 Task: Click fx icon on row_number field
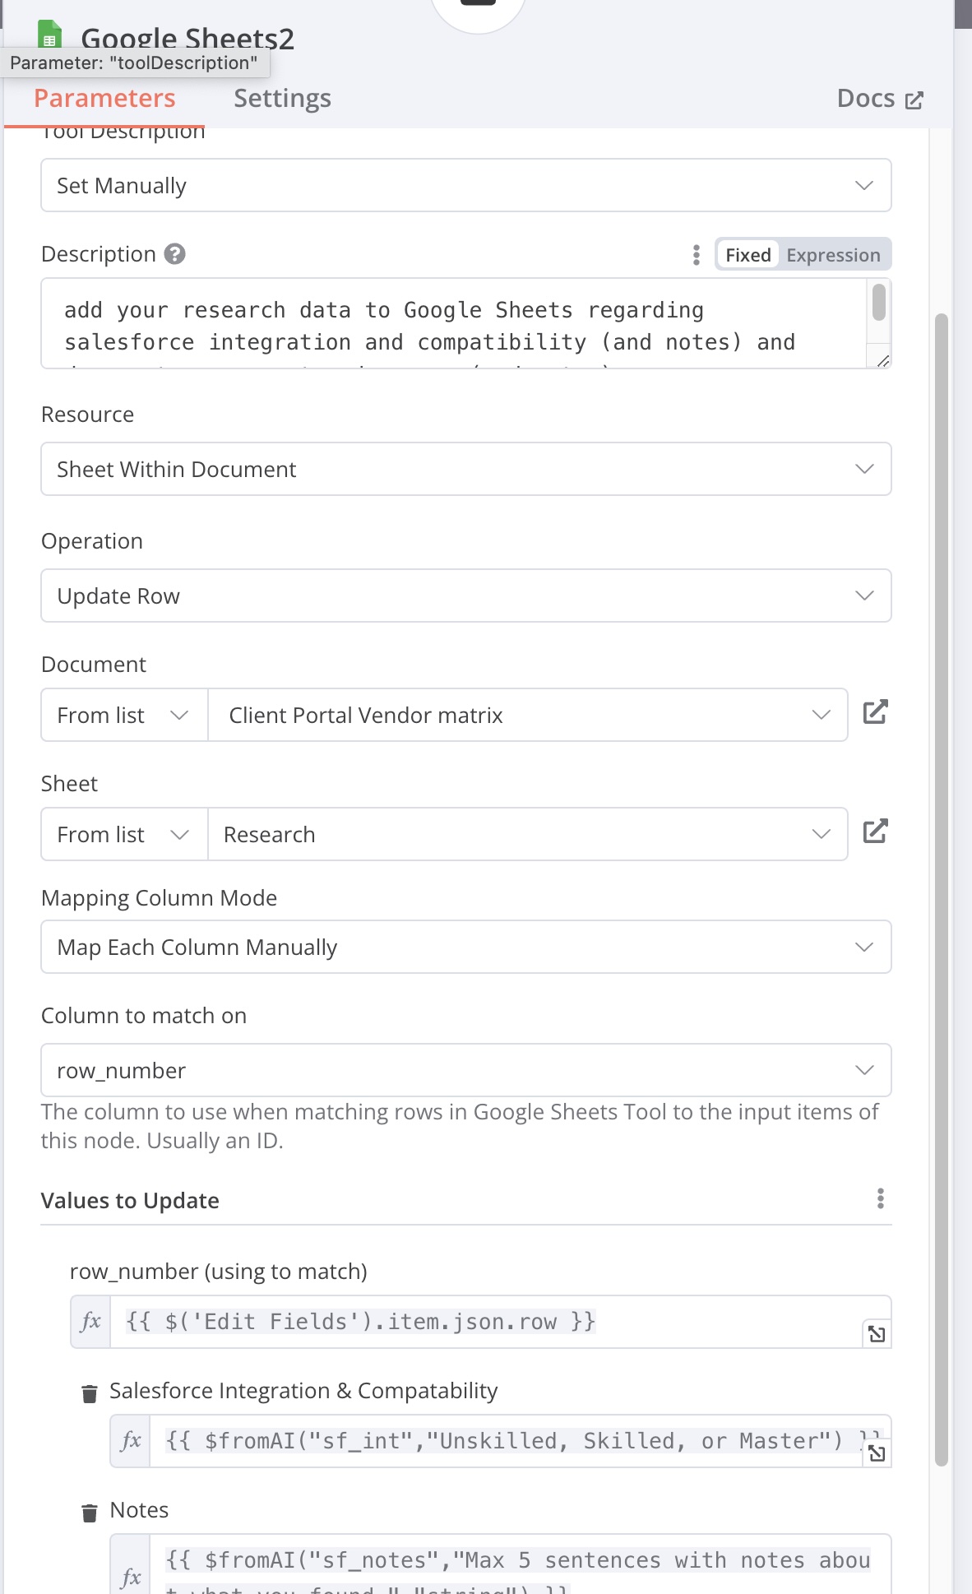[90, 1322]
